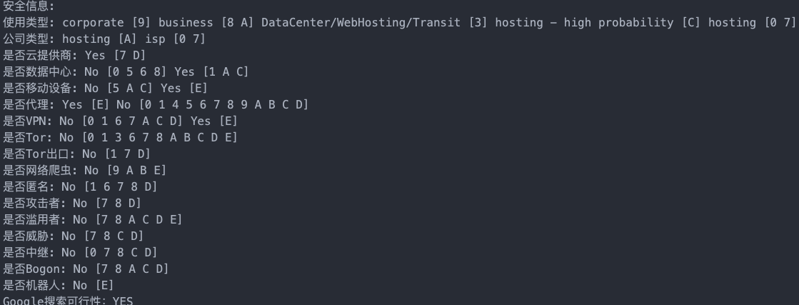Click the 是否滥用者 line
Screen dimensions: 799x305
point(93,219)
